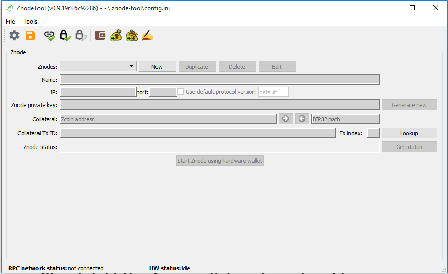Click the protocol version field showing default

[274, 92]
